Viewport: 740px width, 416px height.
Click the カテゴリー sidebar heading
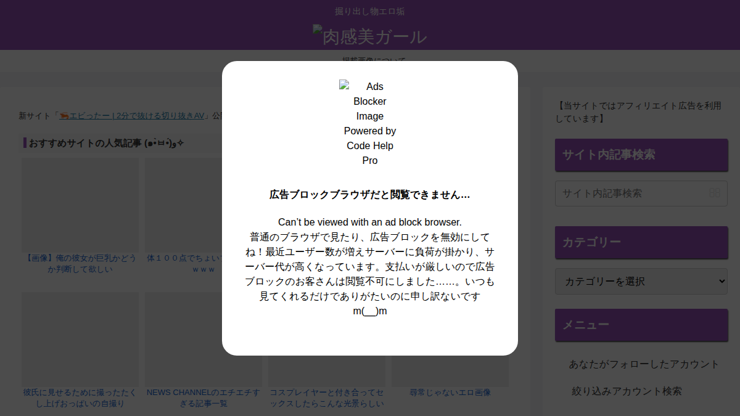[x=641, y=242]
